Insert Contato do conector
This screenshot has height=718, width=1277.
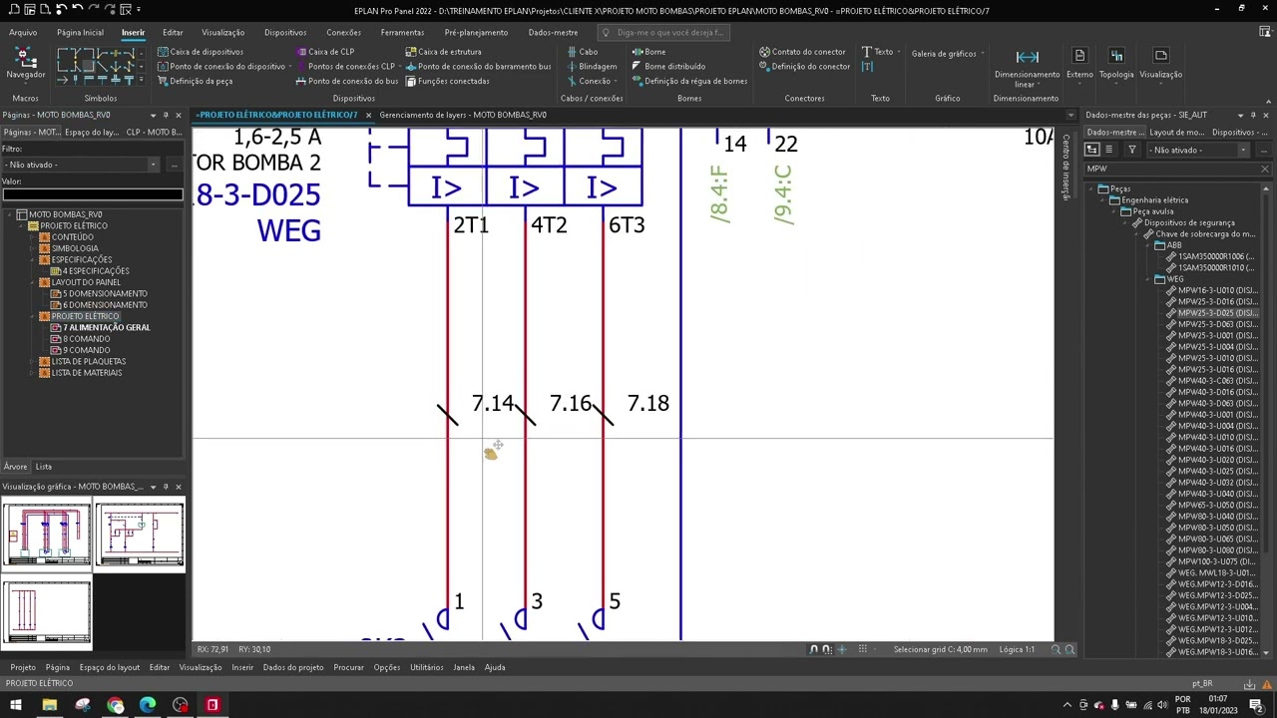coord(802,52)
